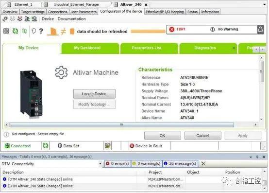269x193 pixels.
Task: Click the No Warning status indicator
Action: tap(224, 29)
